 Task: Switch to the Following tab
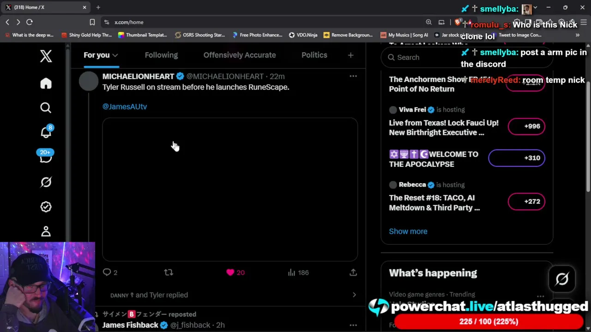[x=161, y=55]
